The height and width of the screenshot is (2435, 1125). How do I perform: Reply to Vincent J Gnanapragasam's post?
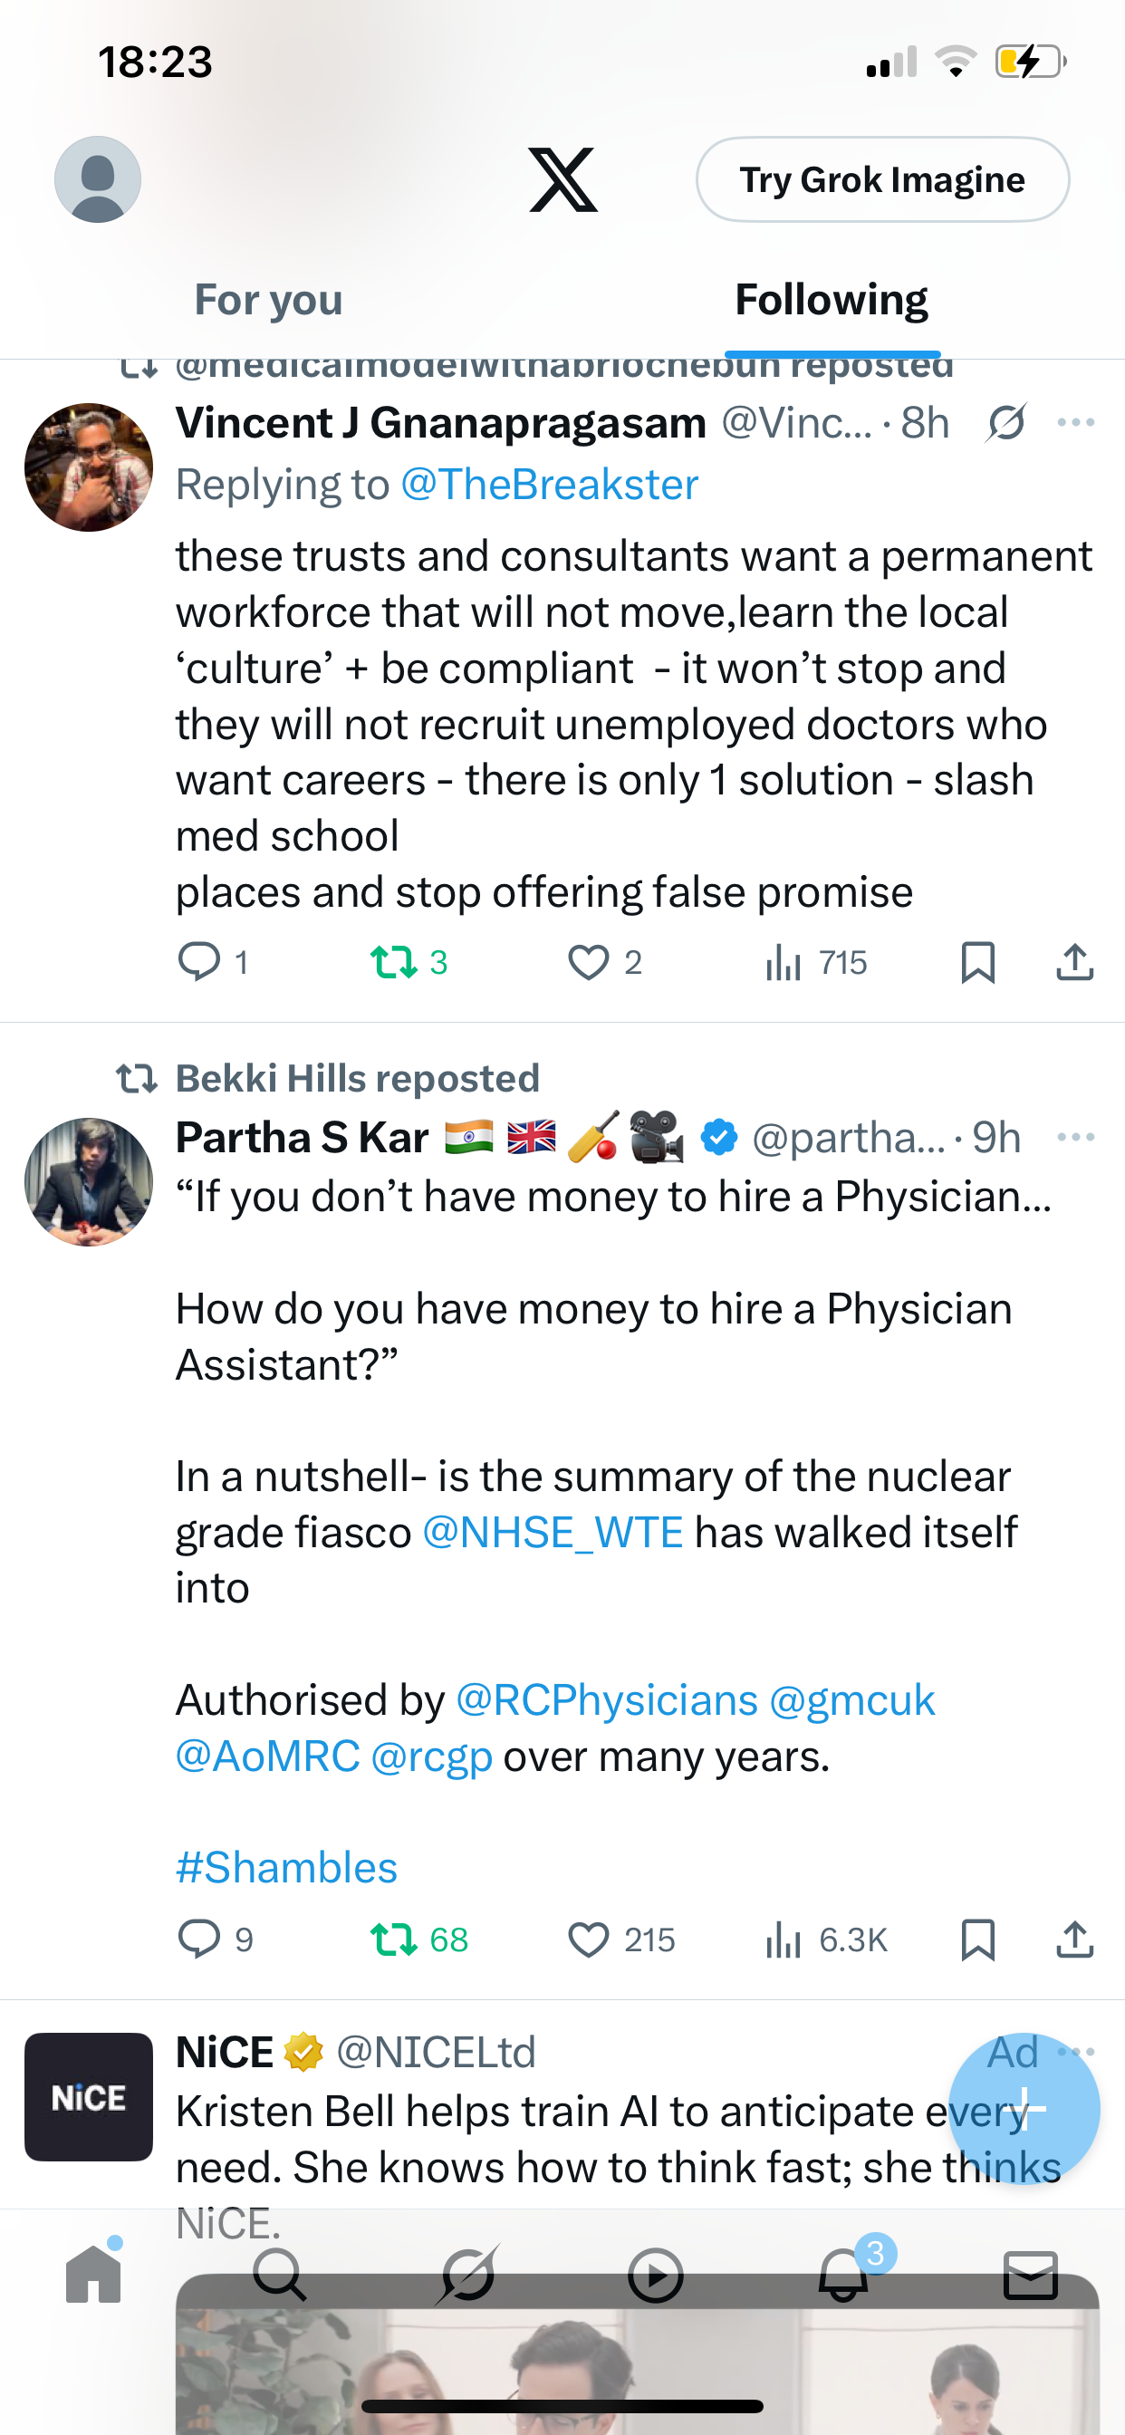pyautogui.click(x=199, y=962)
